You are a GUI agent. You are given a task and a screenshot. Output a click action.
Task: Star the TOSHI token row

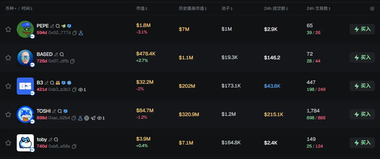(x=8, y=114)
